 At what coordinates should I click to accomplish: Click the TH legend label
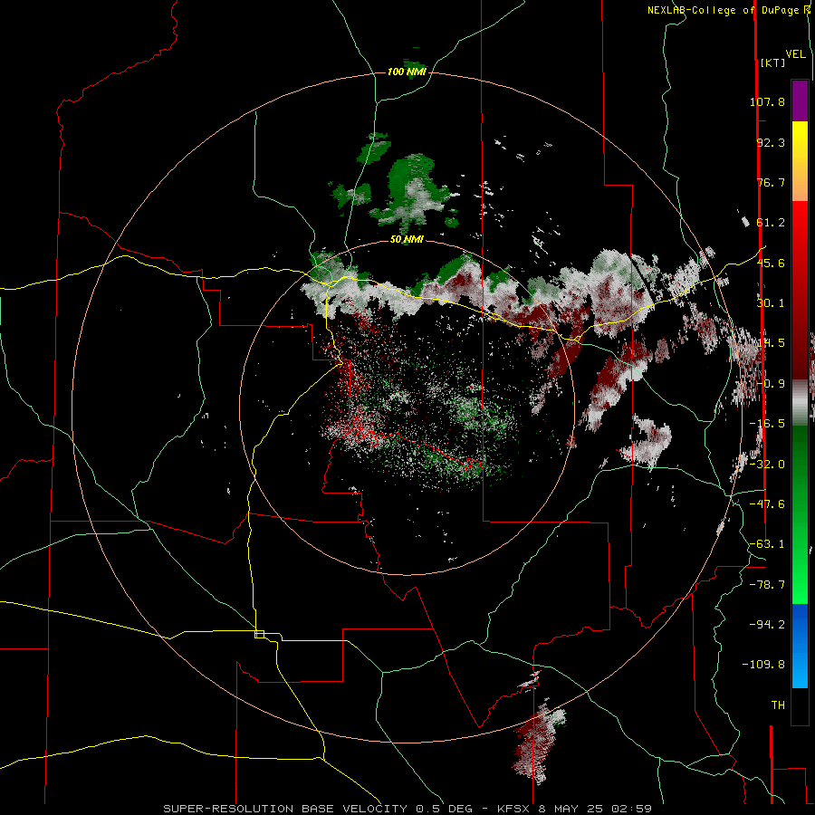(778, 705)
